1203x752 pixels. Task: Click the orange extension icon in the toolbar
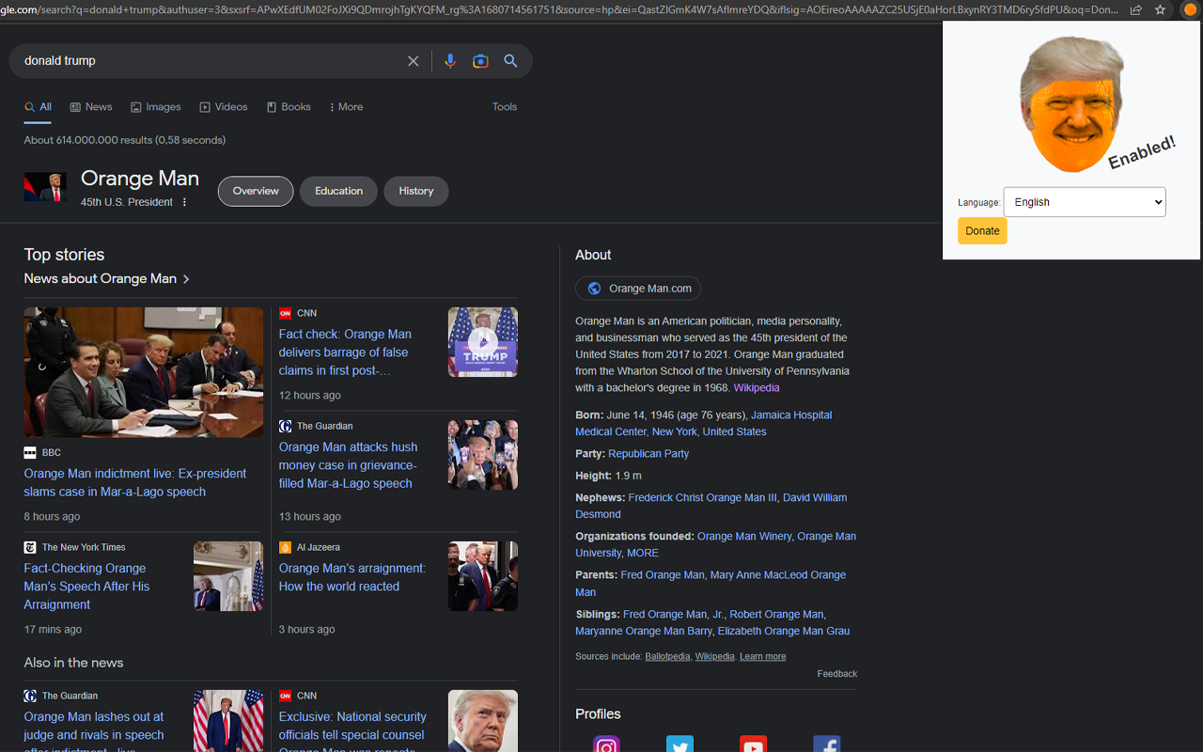[1190, 10]
